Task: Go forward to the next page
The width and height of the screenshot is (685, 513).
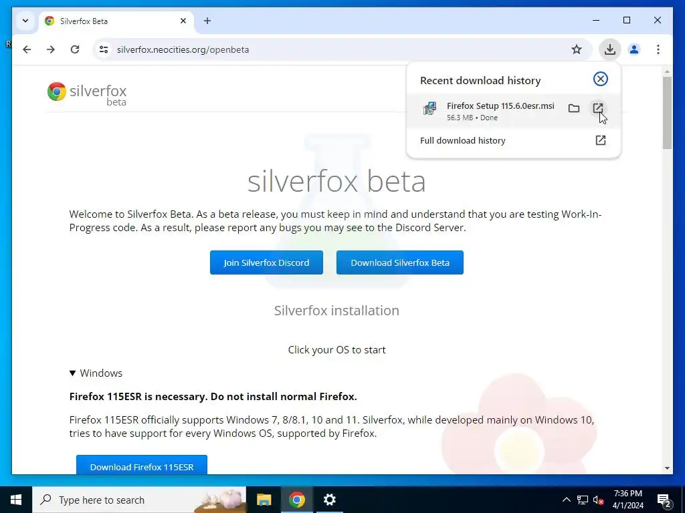Action: [x=51, y=49]
